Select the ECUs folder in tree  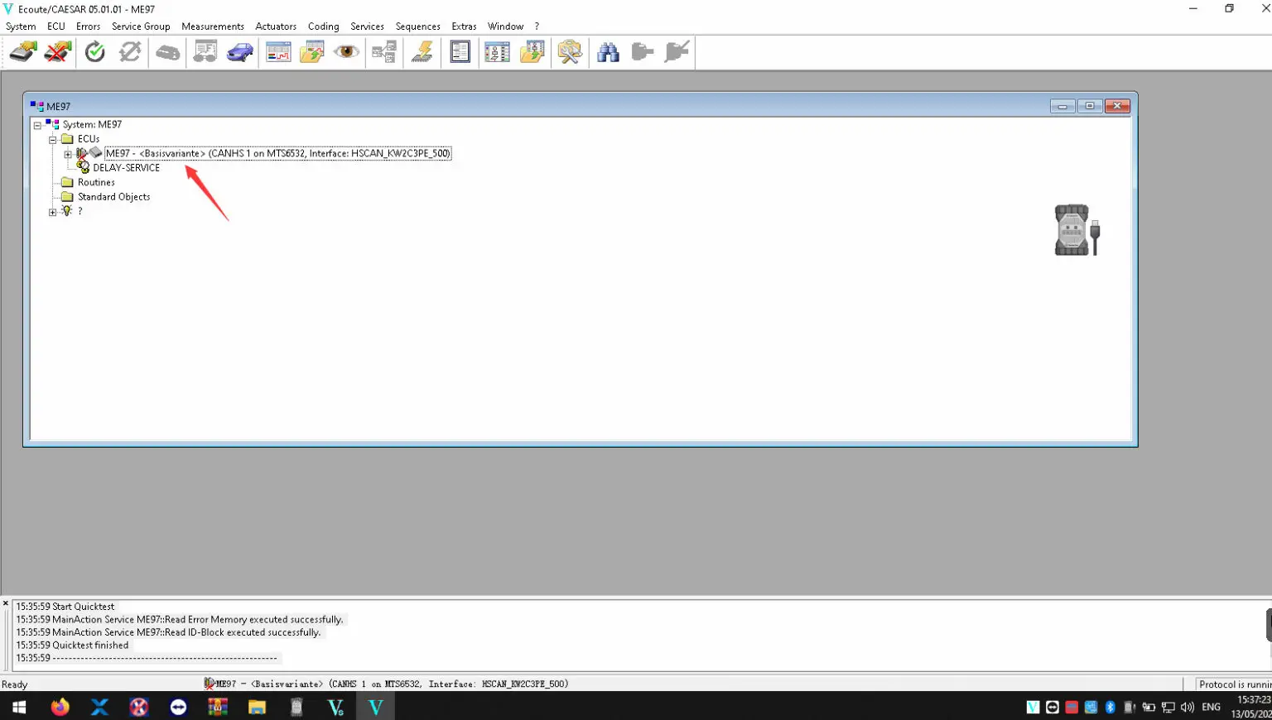(x=89, y=139)
